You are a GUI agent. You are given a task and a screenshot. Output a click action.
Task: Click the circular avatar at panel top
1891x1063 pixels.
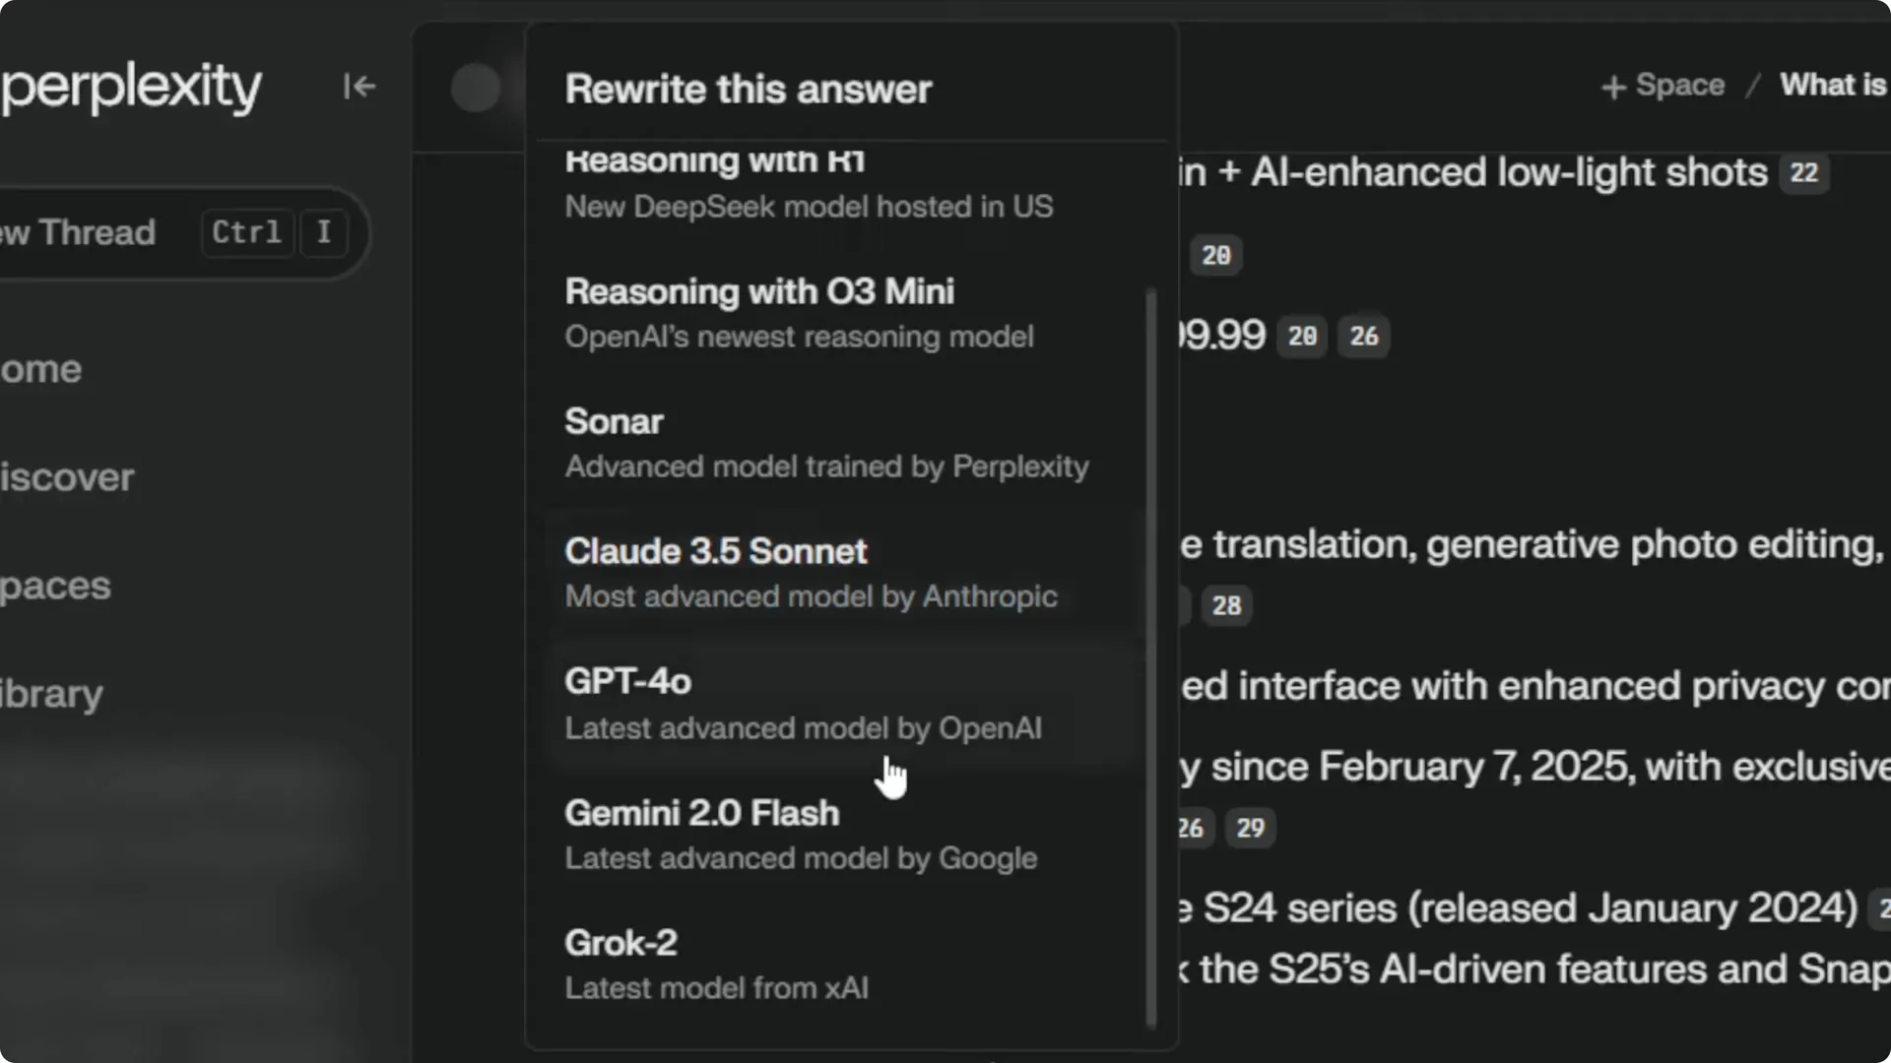(477, 89)
